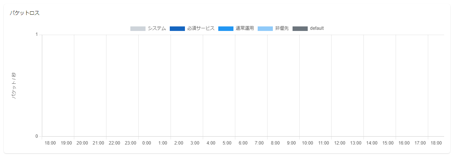This screenshot has width=454, height=157.
Task: Select the 9:00 time axis label
Action: [291, 143]
